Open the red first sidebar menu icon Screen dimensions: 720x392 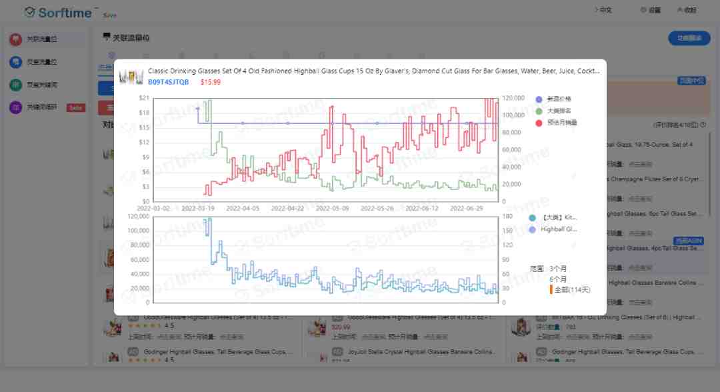[15, 39]
